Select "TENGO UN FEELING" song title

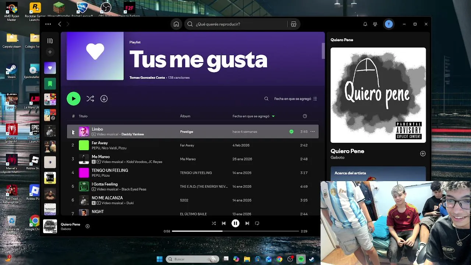point(110,170)
